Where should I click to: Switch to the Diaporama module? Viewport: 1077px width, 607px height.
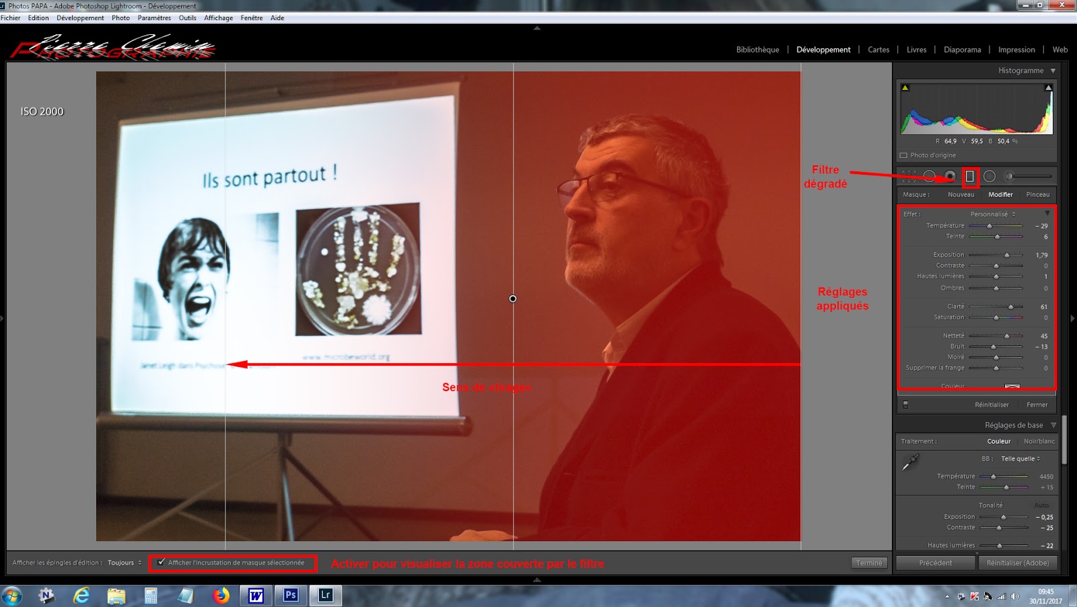[x=962, y=50]
